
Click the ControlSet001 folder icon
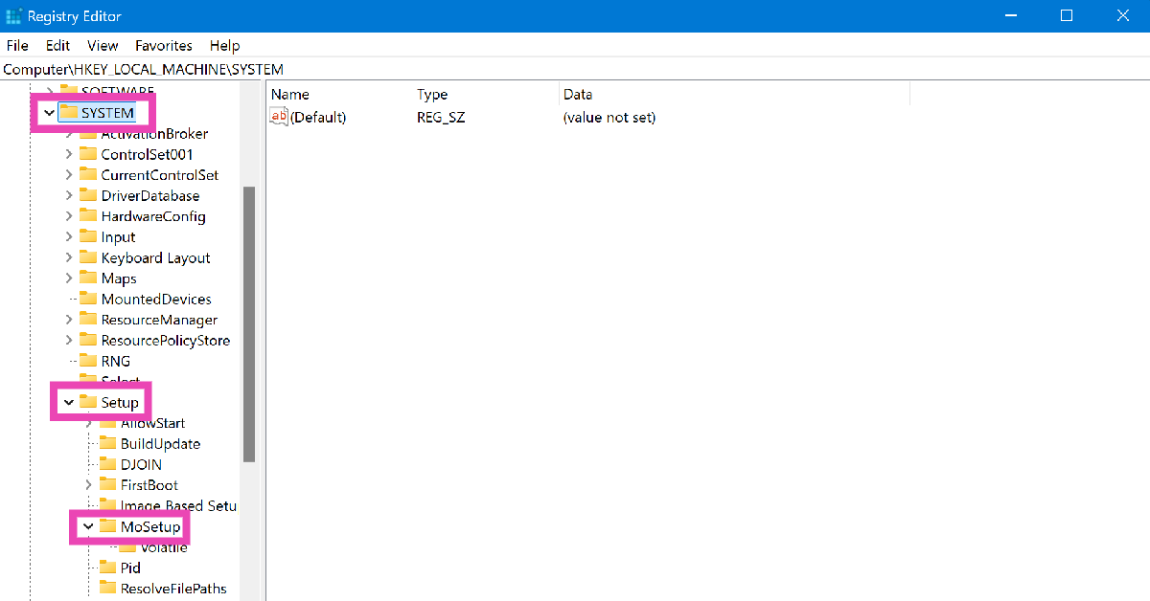click(88, 154)
